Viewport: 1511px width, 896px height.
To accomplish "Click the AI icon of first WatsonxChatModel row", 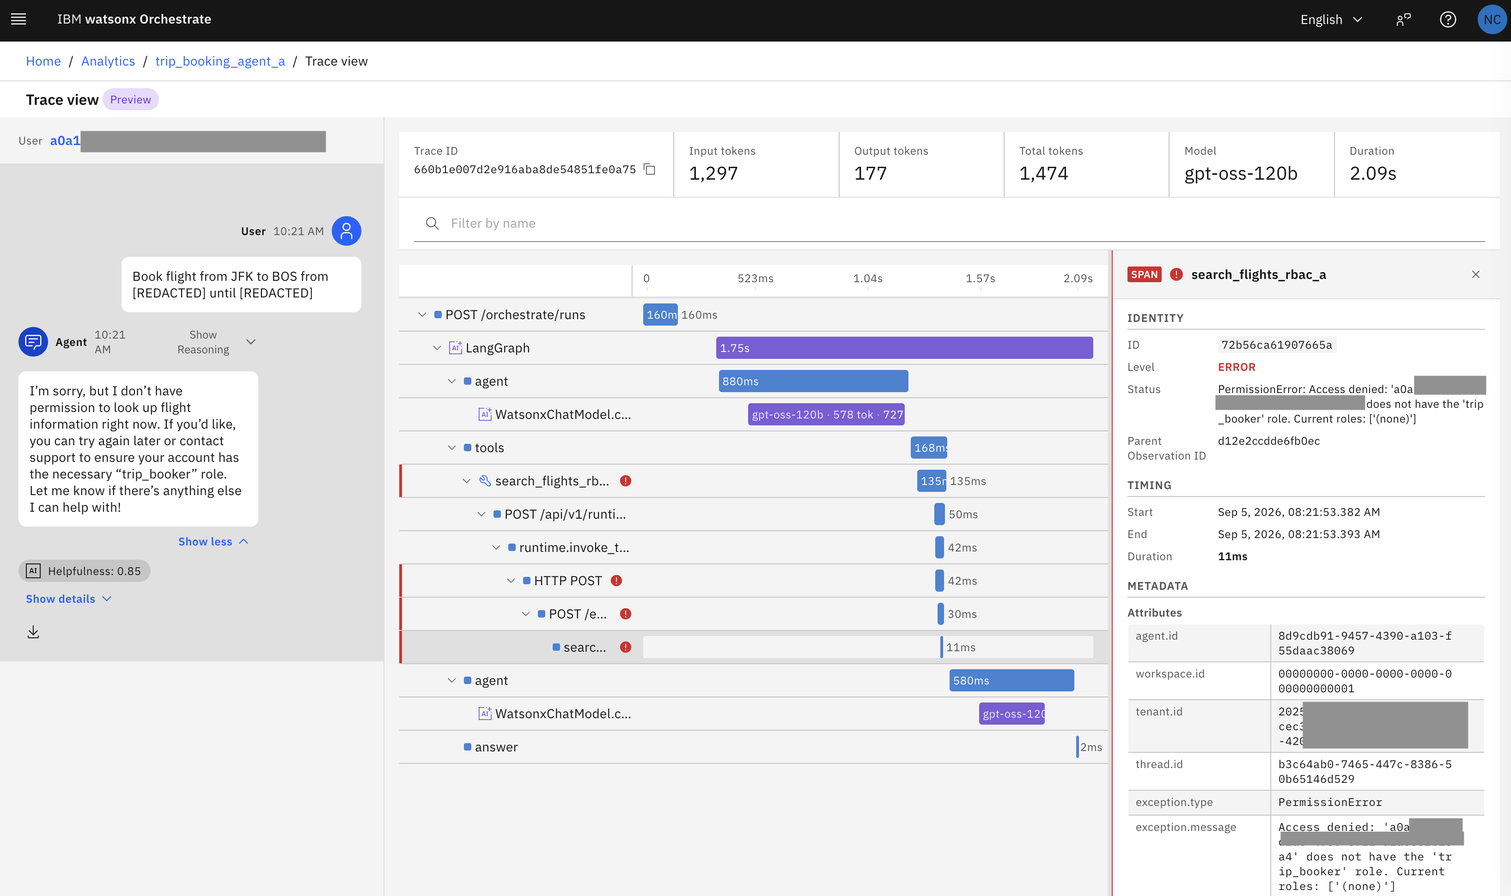I will click(485, 414).
